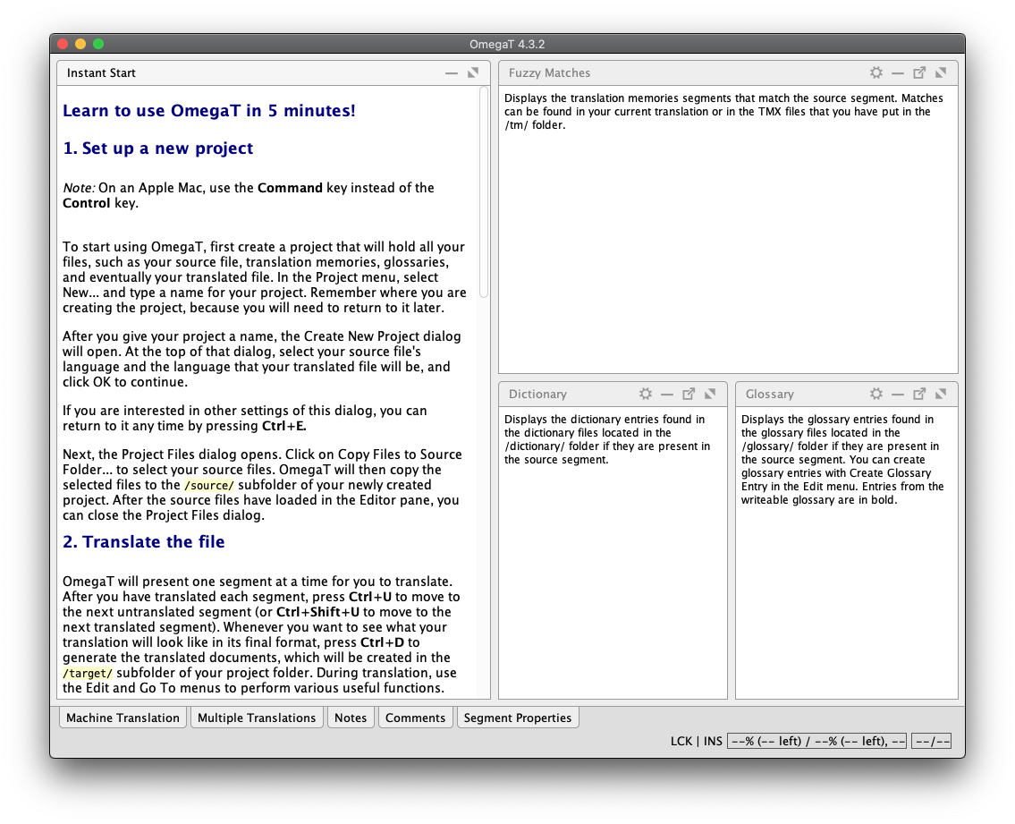The width and height of the screenshot is (1015, 824).
Task: Click the Dictionary pane title
Action: pyautogui.click(x=537, y=394)
